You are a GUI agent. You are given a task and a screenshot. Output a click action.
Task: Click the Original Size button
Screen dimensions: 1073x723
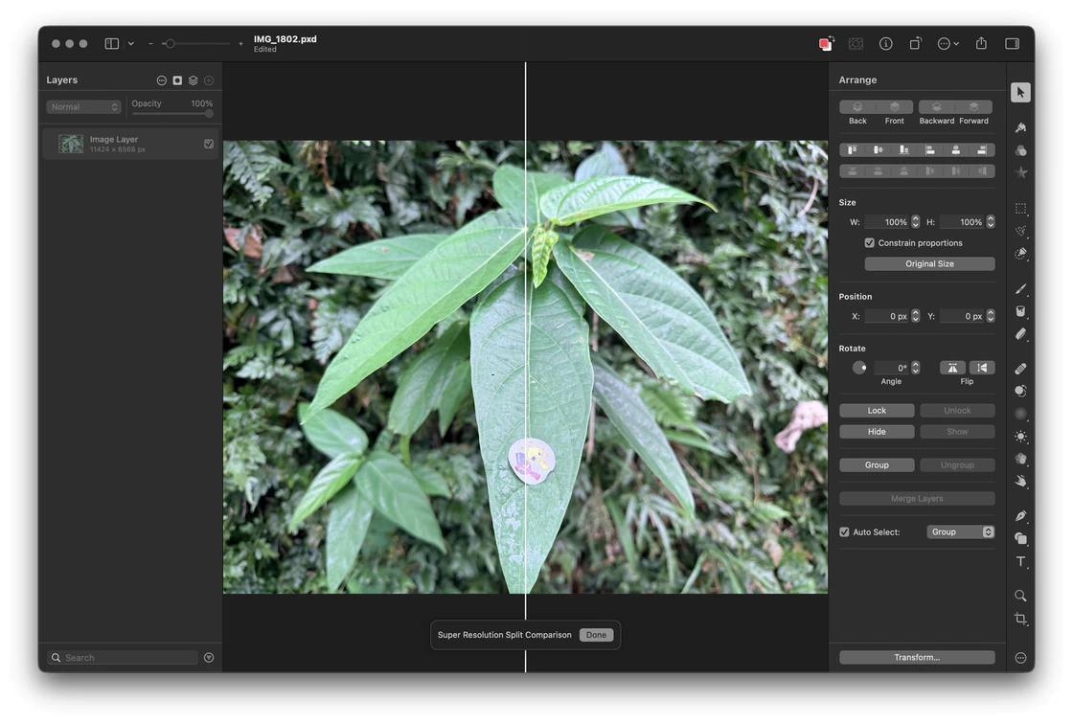coord(929,264)
